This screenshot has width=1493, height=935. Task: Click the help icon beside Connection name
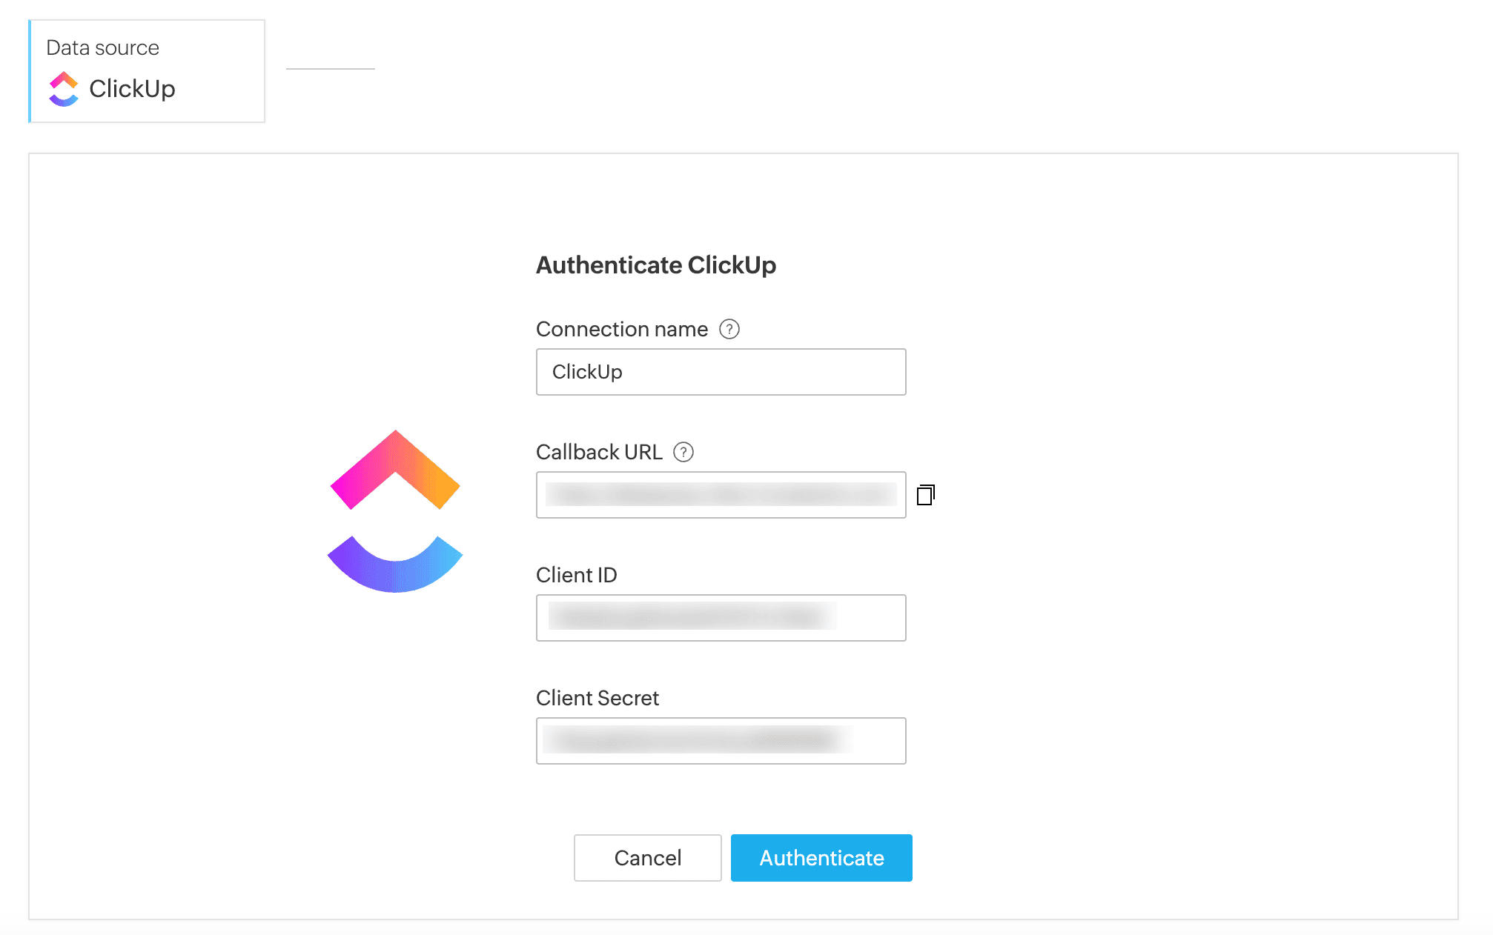729,329
